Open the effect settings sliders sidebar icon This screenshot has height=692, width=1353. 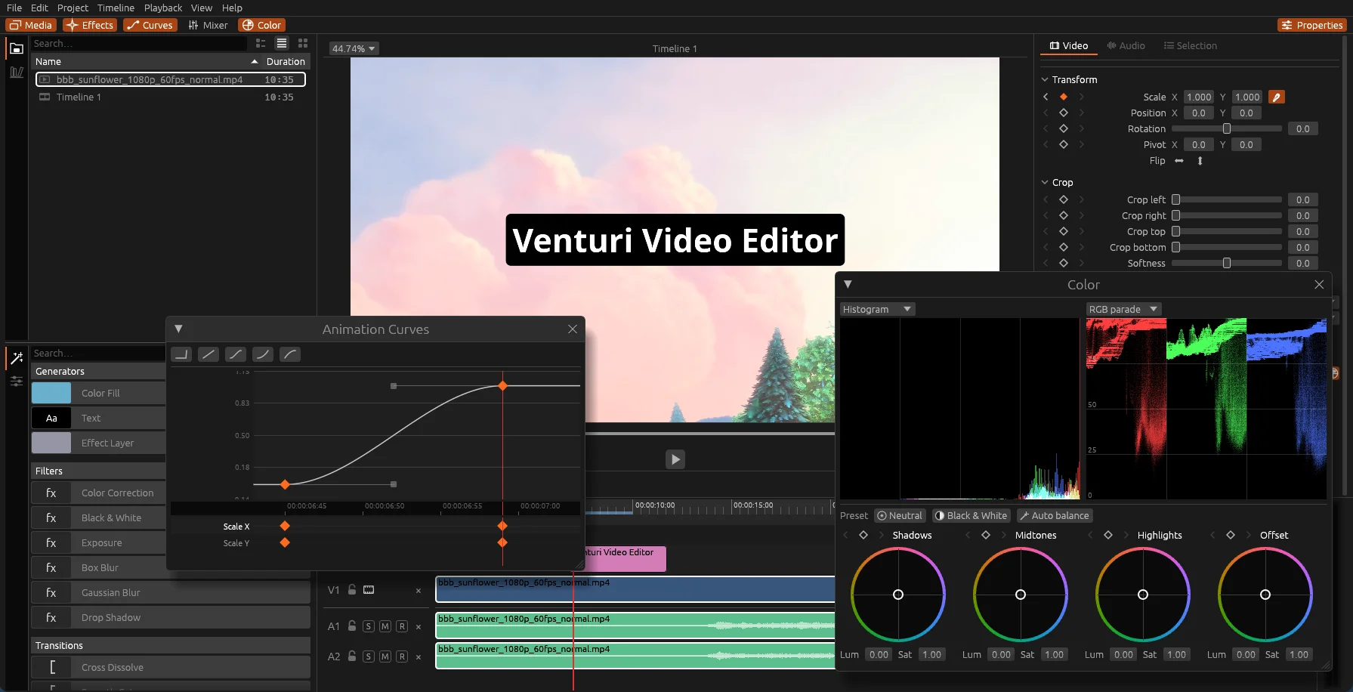tap(17, 382)
